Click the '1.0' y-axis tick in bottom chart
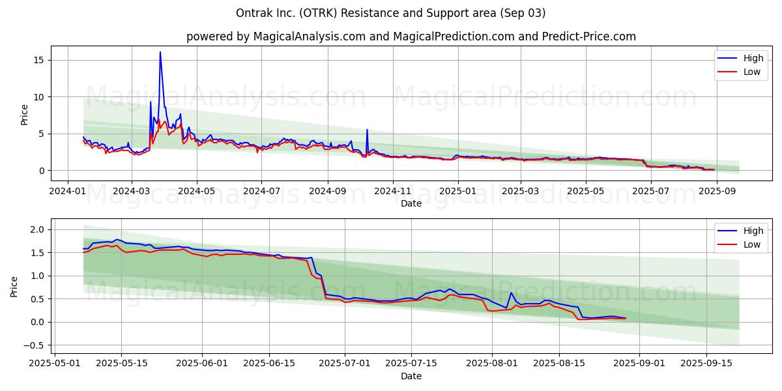Viewport: 782px width, 391px height. pyautogui.click(x=38, y=276)
